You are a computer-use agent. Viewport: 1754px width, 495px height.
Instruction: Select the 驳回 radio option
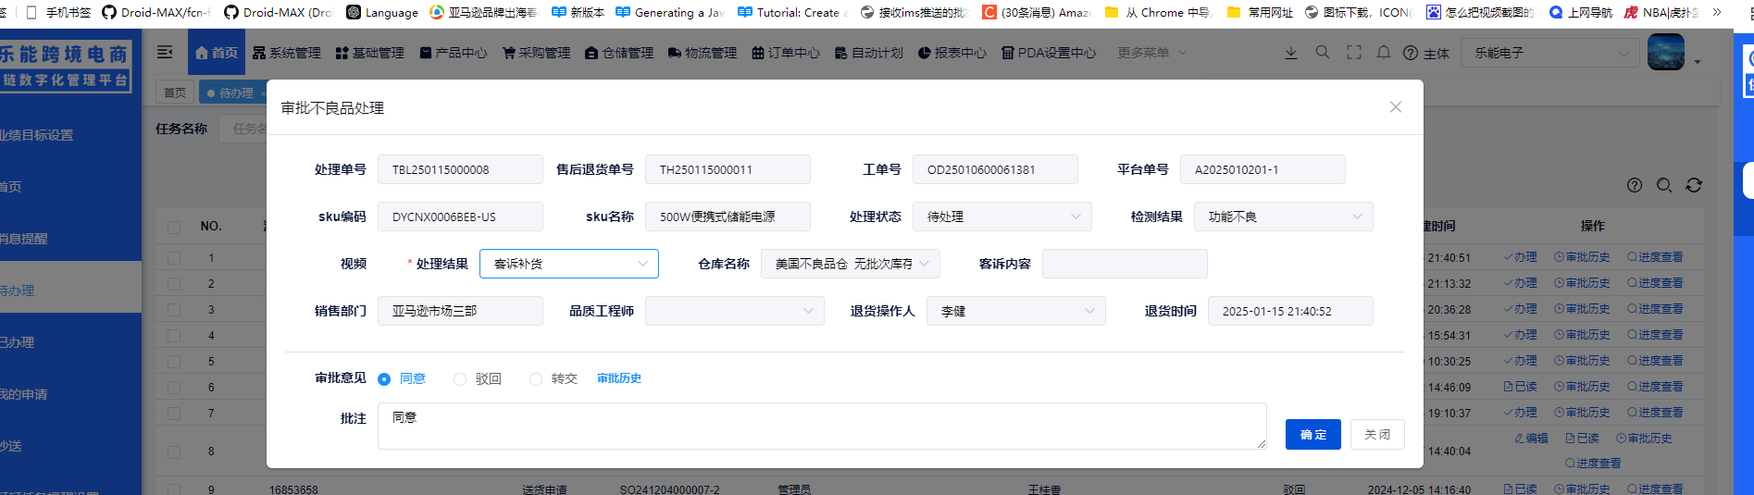pyautogui.click(x=460, y=379)
